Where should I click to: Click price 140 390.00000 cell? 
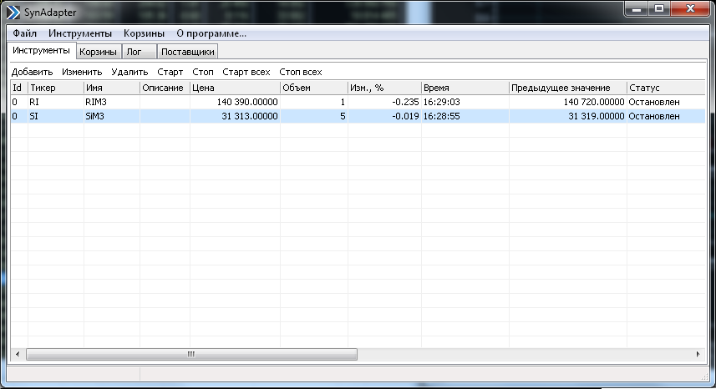[235, 102]
